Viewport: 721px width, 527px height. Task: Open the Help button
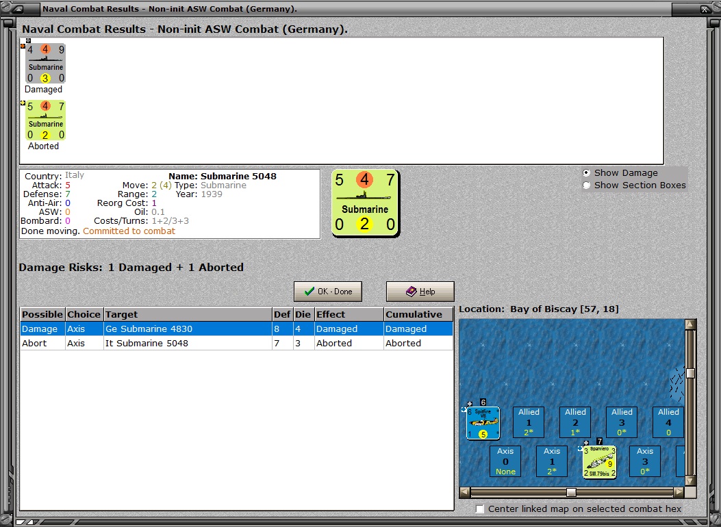pos(420,292)
